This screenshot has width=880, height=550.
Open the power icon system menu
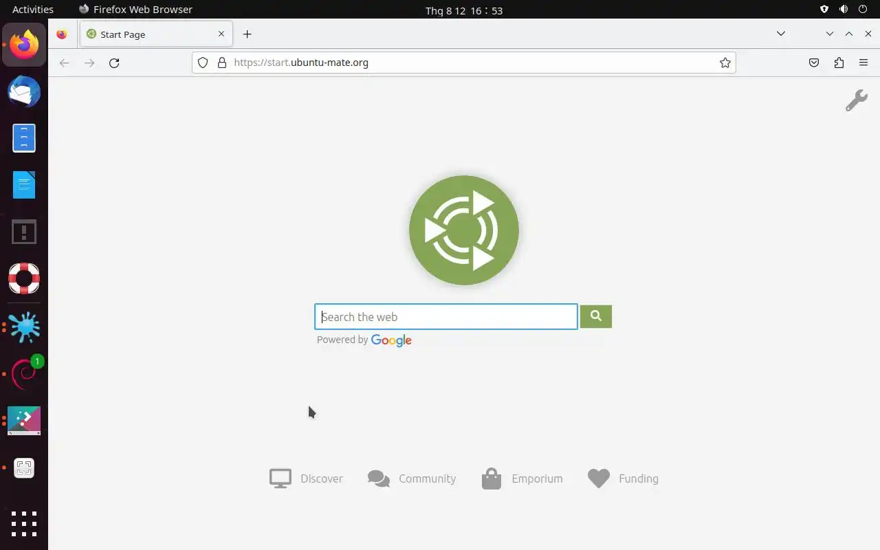pyautogui.click(x=863, y=10)
